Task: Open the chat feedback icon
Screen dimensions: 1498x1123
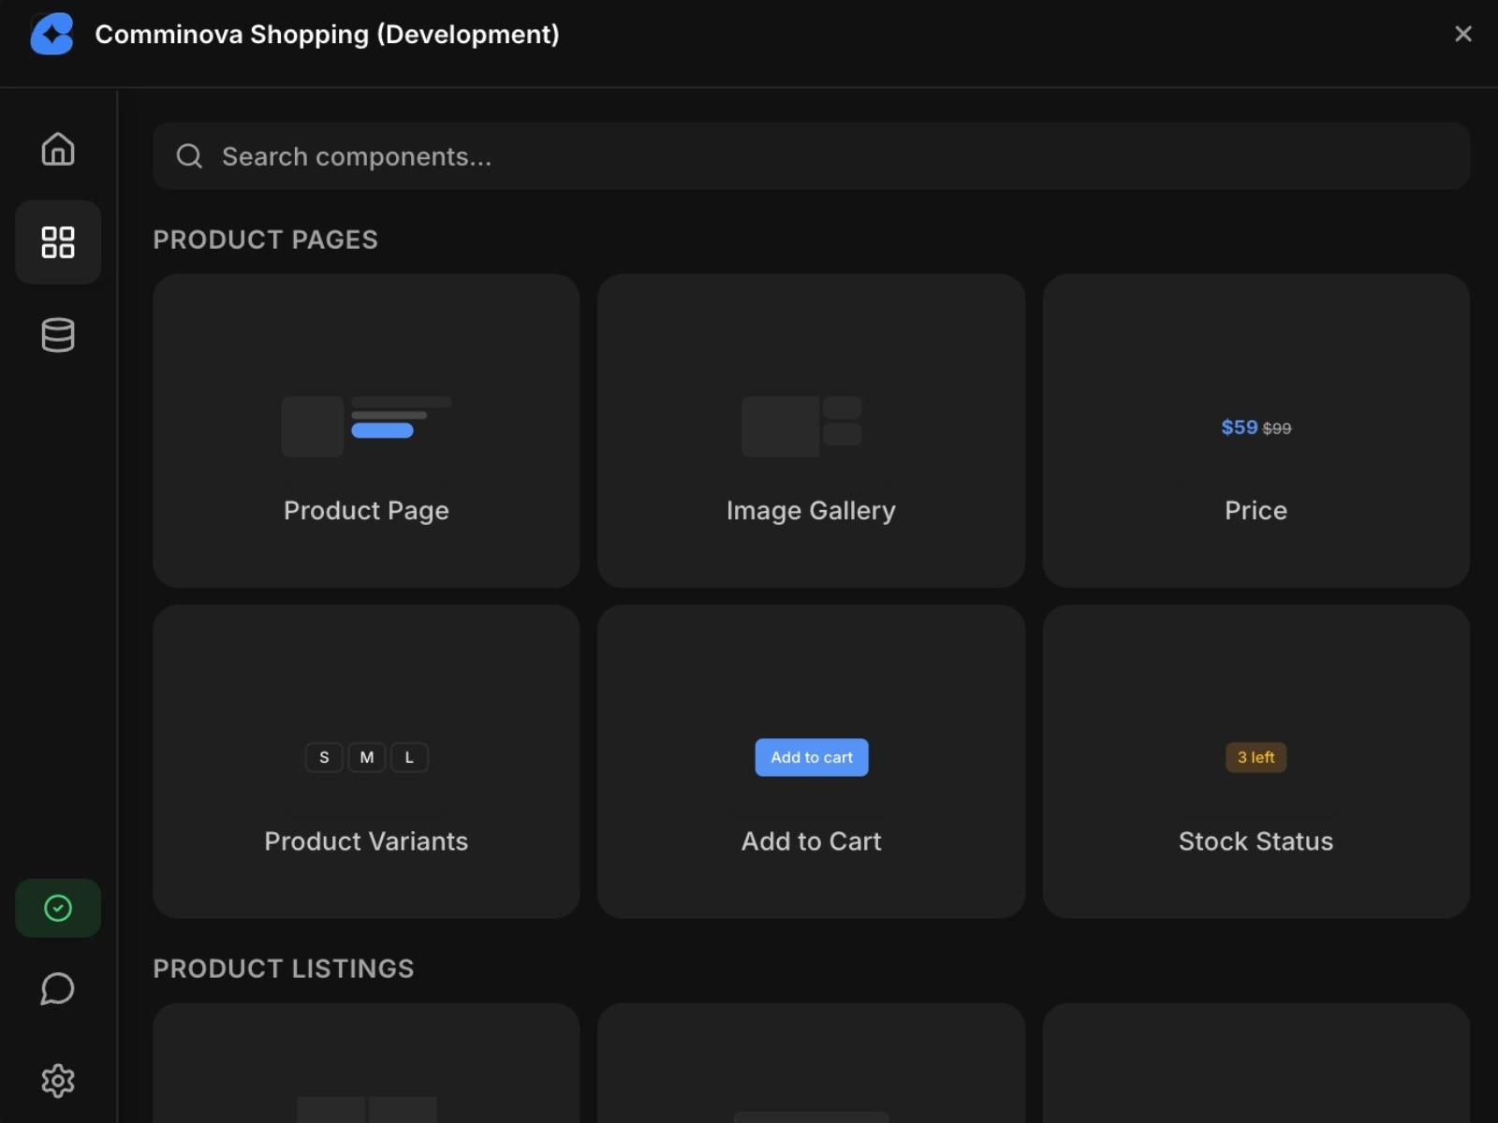Action: click(x=57, y=987)
